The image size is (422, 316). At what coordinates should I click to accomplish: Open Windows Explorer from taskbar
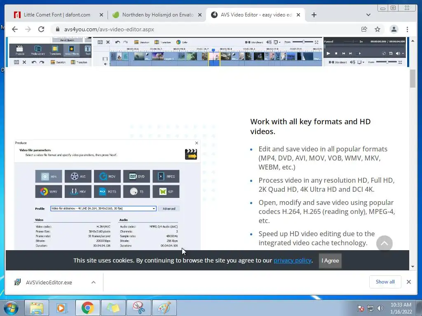click(37, 308)
